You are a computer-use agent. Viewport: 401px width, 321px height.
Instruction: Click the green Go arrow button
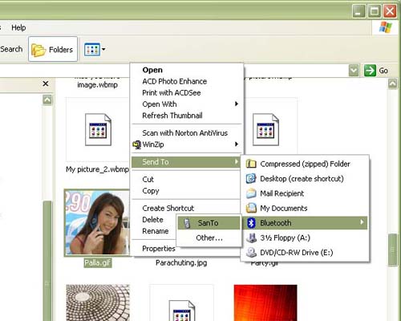tap(370, 71)
